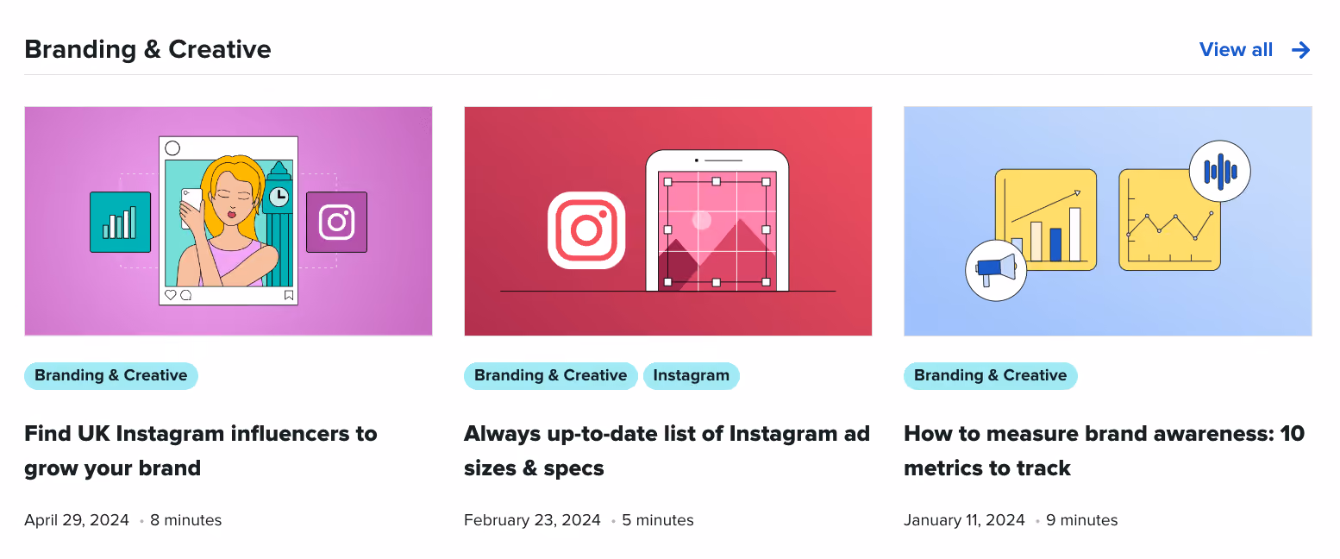Open 'How to measure brand awareness' title
The height and width of the screenshot is (559, 1340).
(x=1105, y=450)
